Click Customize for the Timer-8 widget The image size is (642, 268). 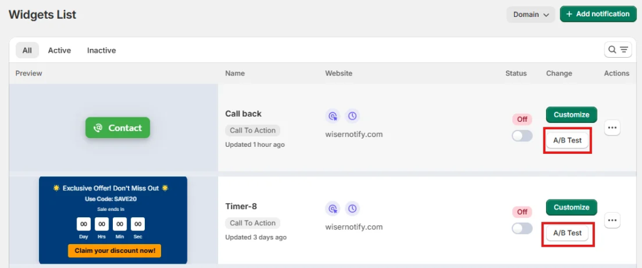point(571,207)
